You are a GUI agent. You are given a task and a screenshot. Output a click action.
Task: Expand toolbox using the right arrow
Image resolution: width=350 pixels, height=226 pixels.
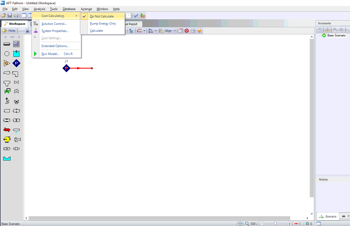[x=19, y=37]
